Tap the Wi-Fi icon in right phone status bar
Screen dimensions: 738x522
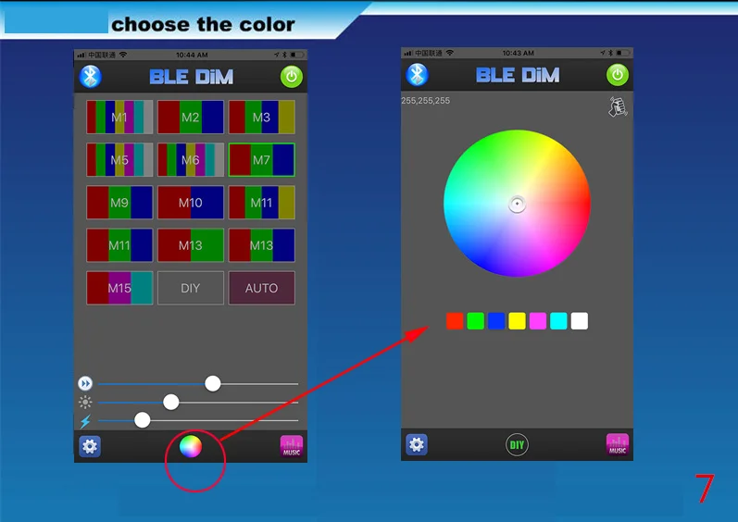coord(450,53)
